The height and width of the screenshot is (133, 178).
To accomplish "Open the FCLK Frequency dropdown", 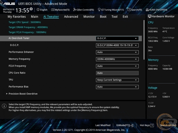I will point(117,66).
